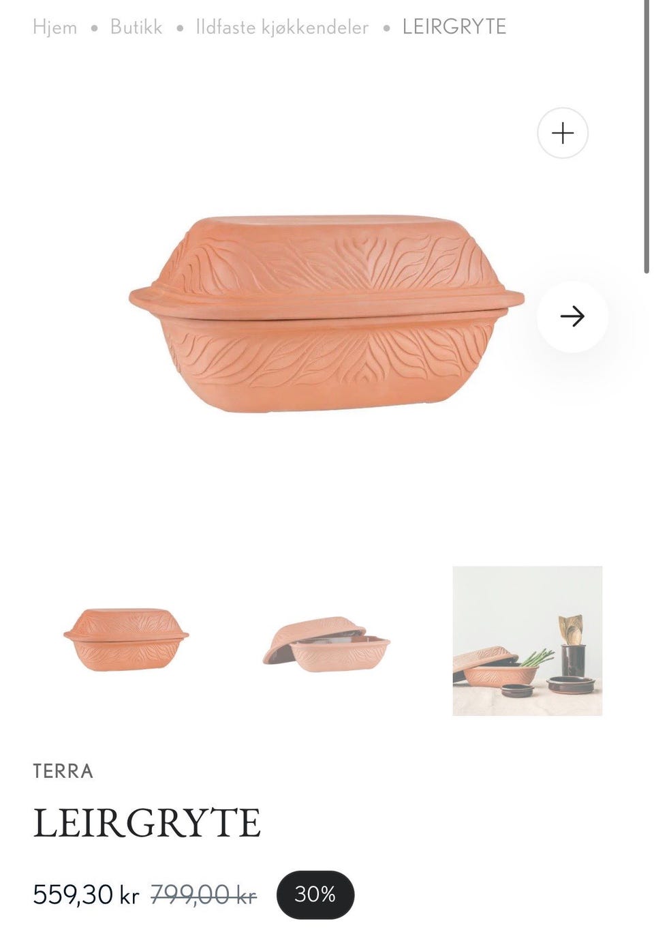Screen dimensions: 654x945
Task: Click bullet separator between Hjem and Butikk
Action: pos(94,28)
